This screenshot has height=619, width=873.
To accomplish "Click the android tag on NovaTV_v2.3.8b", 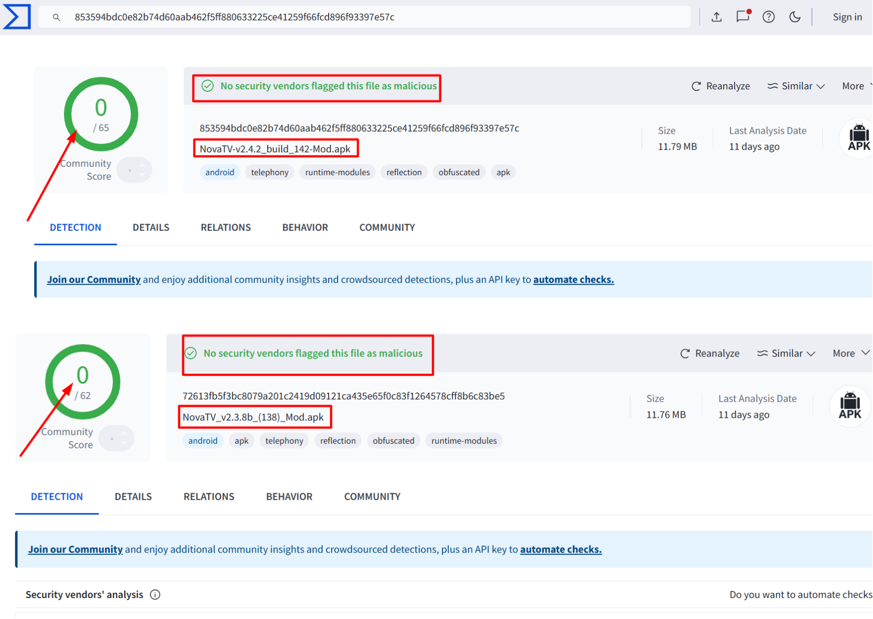I will tap(203, 441).
